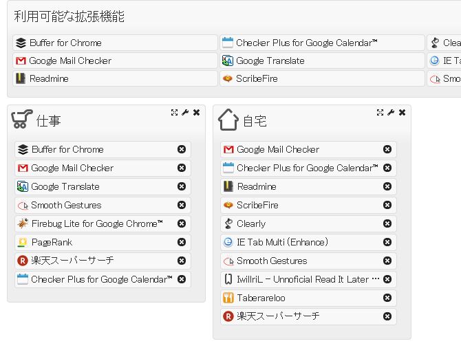Remove 楽天スーパーサーチ from 自宅 group
This screenshot has width=461, height=350.
coord(387,316)
